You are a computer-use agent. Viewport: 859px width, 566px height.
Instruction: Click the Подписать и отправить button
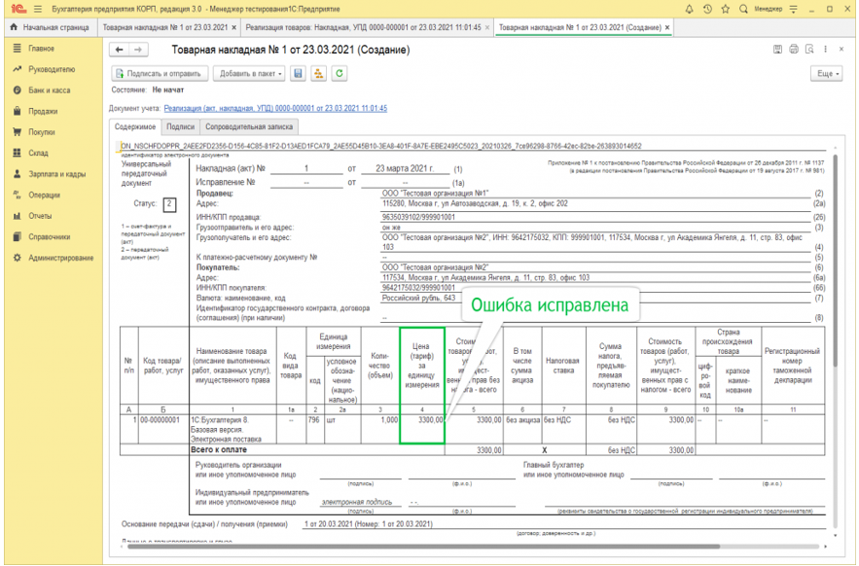160,73
